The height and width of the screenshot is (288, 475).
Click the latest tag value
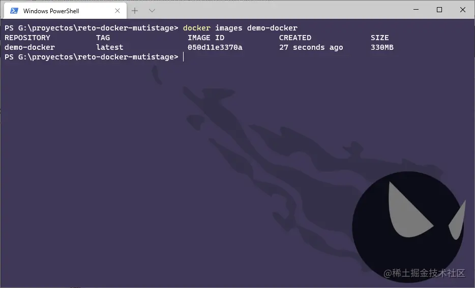tap(110, 47)
